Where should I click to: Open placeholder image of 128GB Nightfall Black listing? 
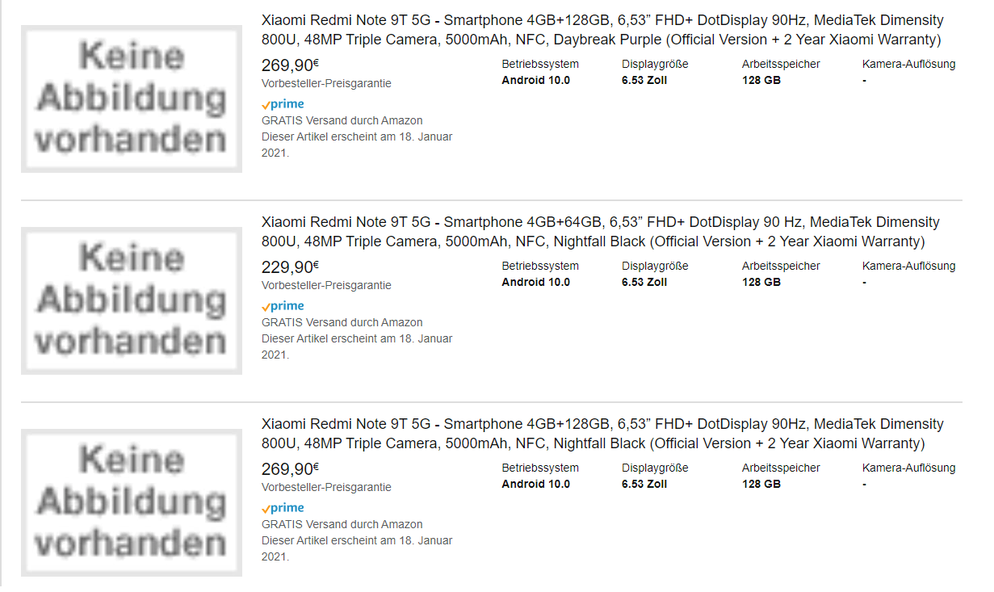pos(131,502)
